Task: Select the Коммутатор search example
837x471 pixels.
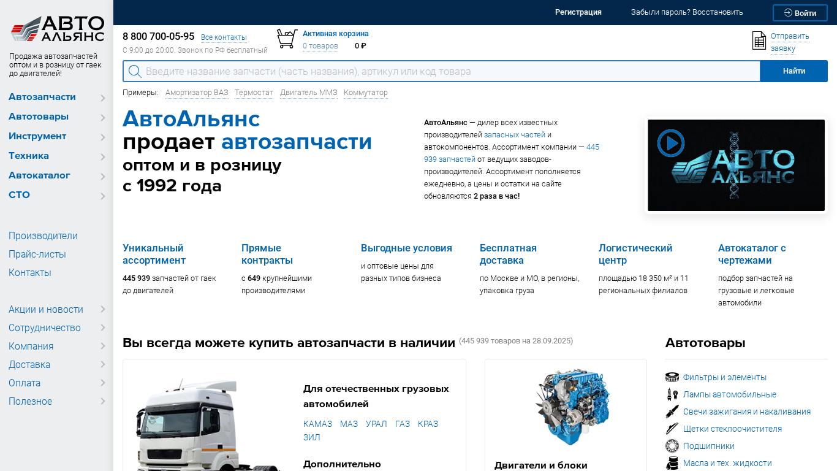Action: (366, 93)
